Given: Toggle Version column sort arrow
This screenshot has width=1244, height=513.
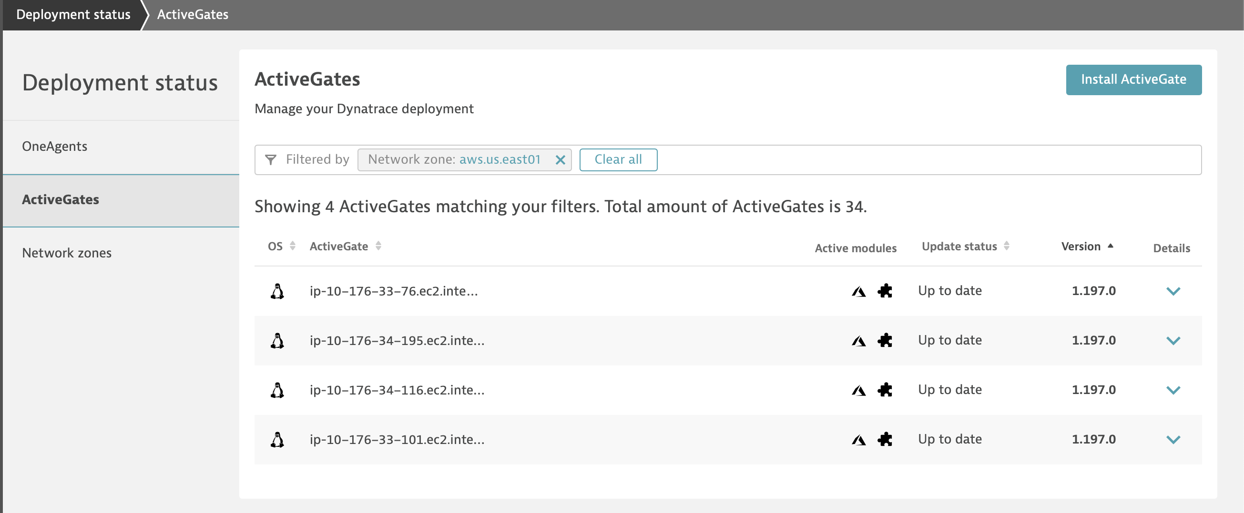Looking at the screenshot, I should tap(1110, 246).
